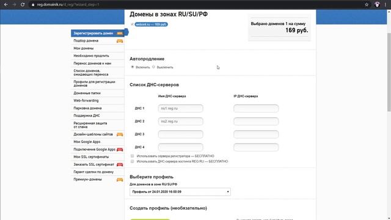The image size is (391, 220).
Task: Open Расширенная защита от спама
Action: [90, 125]
